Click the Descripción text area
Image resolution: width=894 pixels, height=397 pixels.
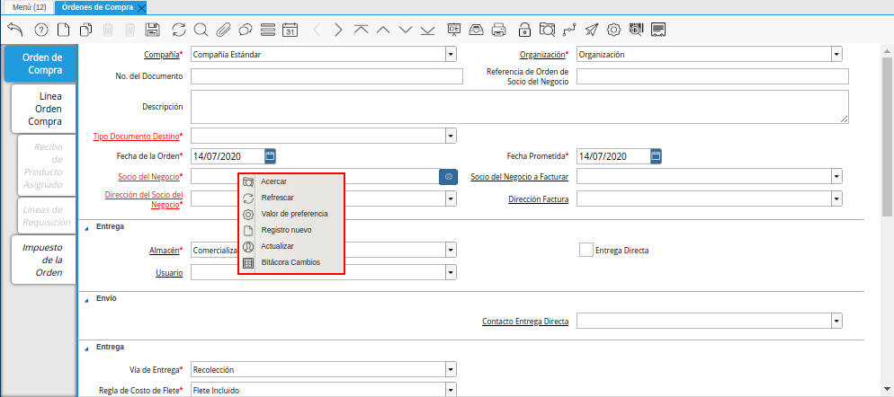click(519, 106)
